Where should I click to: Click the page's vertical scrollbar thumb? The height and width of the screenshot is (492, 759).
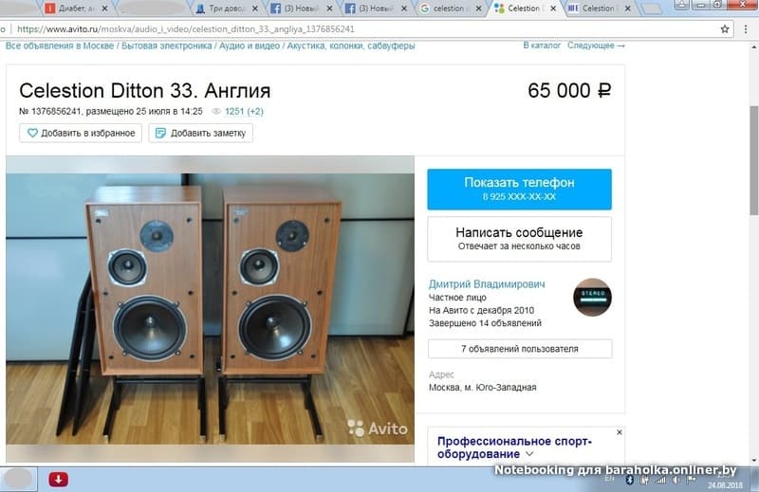753,159
